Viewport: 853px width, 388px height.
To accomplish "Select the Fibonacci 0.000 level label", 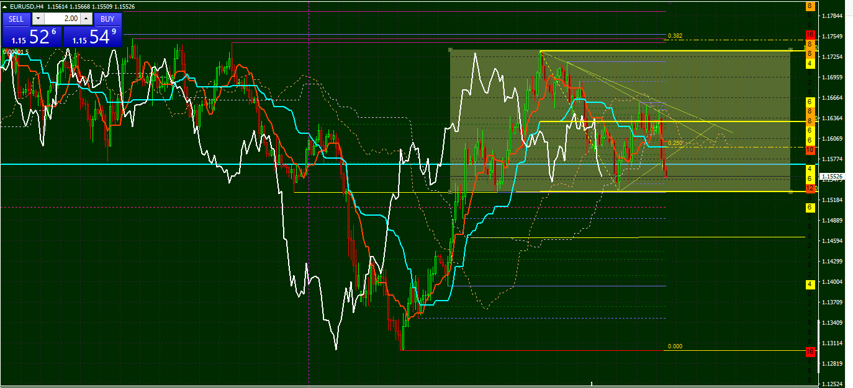I will [675, 346].
